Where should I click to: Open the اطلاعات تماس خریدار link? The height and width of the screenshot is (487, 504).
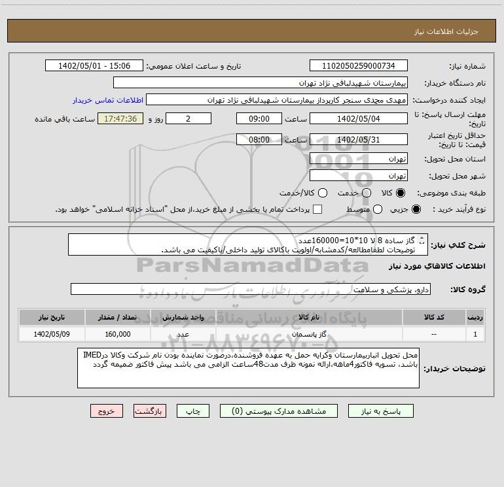click(x=108, y=100)
